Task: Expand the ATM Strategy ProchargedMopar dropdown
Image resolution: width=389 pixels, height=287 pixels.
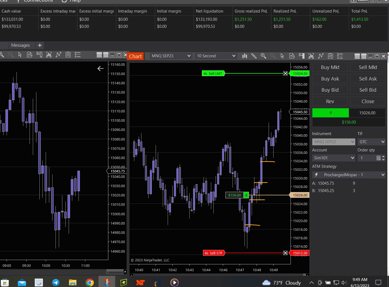Action: pos(349,175)
